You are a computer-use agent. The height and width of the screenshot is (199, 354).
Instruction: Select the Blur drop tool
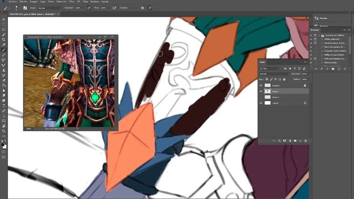pos(4,90)
